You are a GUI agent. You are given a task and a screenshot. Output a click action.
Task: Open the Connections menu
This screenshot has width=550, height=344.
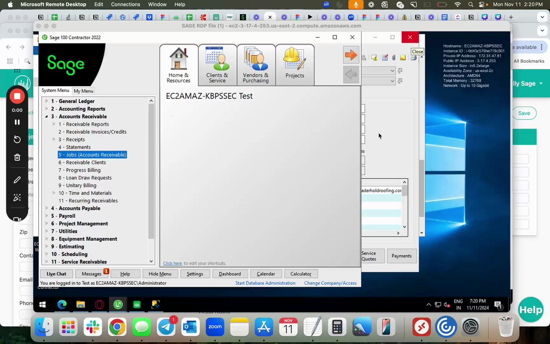click(125, 4)
